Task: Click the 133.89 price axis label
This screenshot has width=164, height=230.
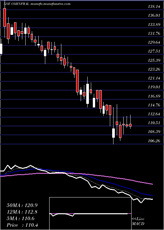Action: [x=154, y=25]
